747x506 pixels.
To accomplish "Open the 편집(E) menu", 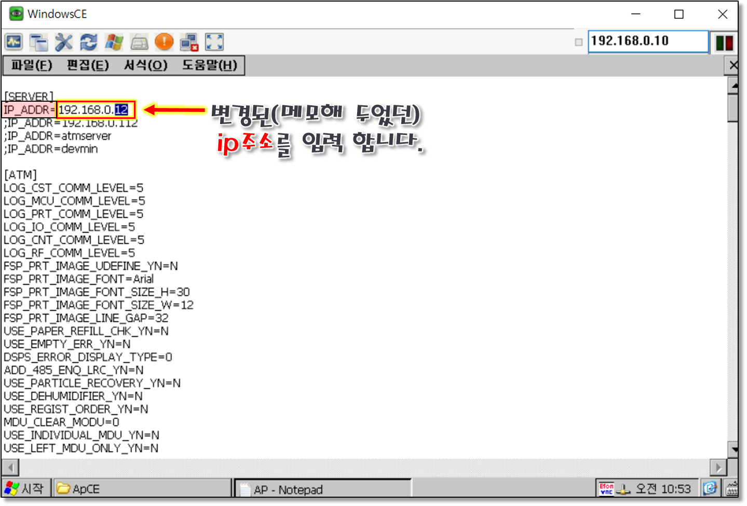I will [x=88, y=65].
